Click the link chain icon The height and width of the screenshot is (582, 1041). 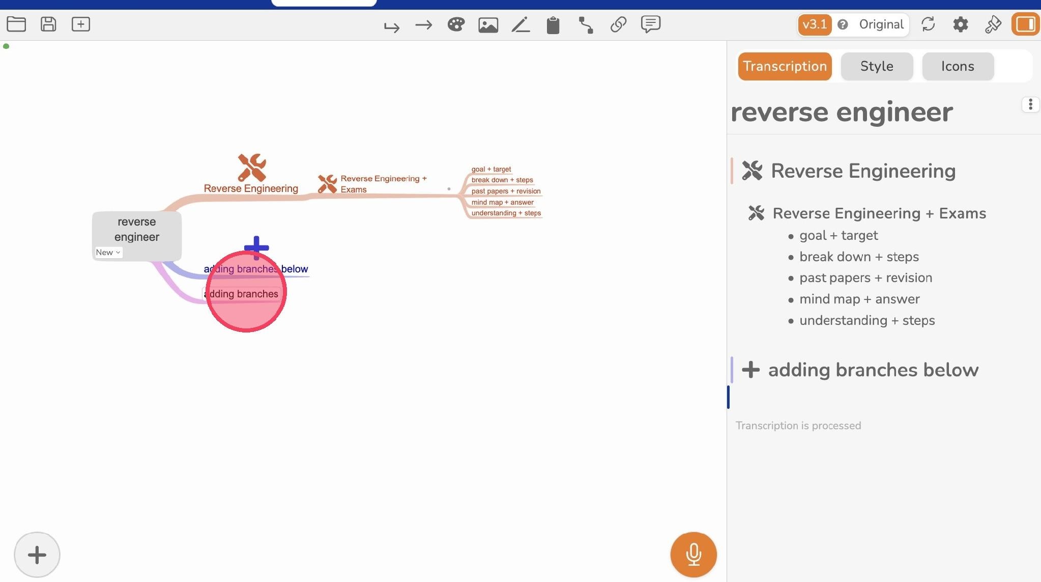[x=618, y=24]
